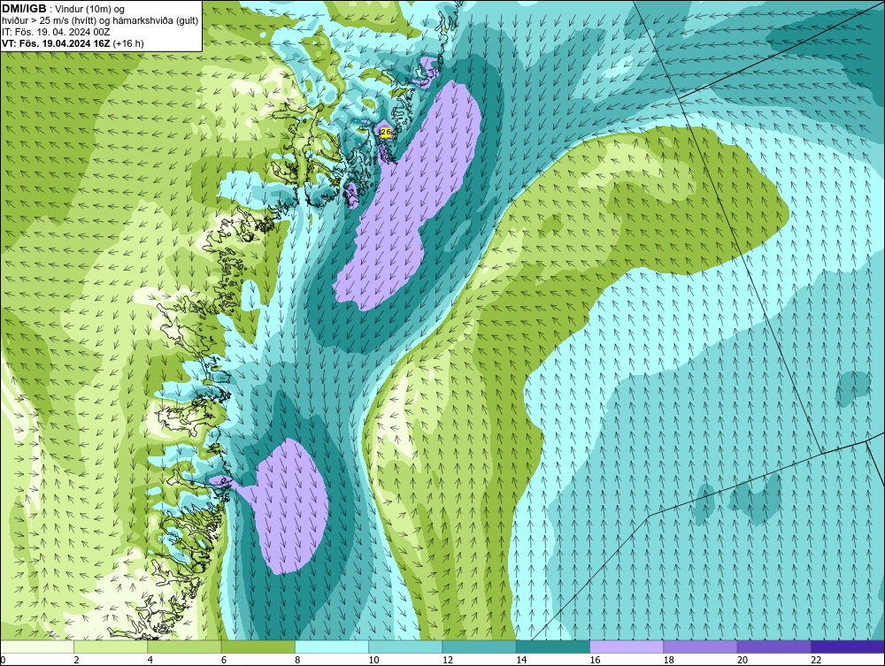
Task: Click the legend value label 12
Action: 448,661
